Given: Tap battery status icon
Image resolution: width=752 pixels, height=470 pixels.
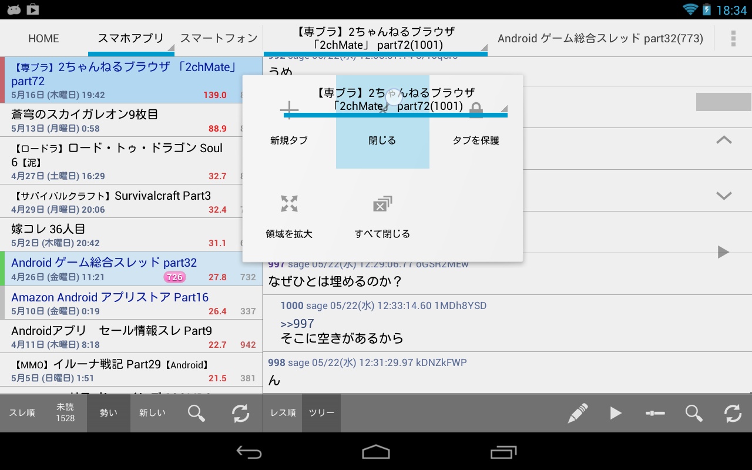Looking at the screenshot, I should coord(707,9).
